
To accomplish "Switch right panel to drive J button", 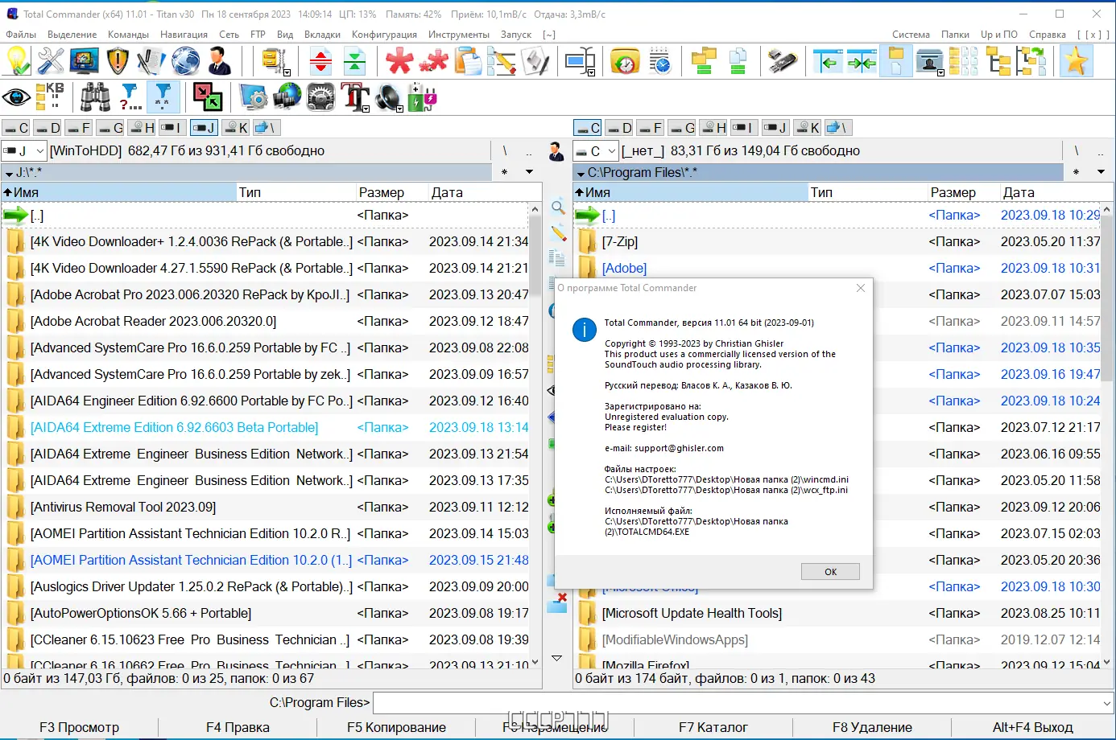I will tap(775, 128).
